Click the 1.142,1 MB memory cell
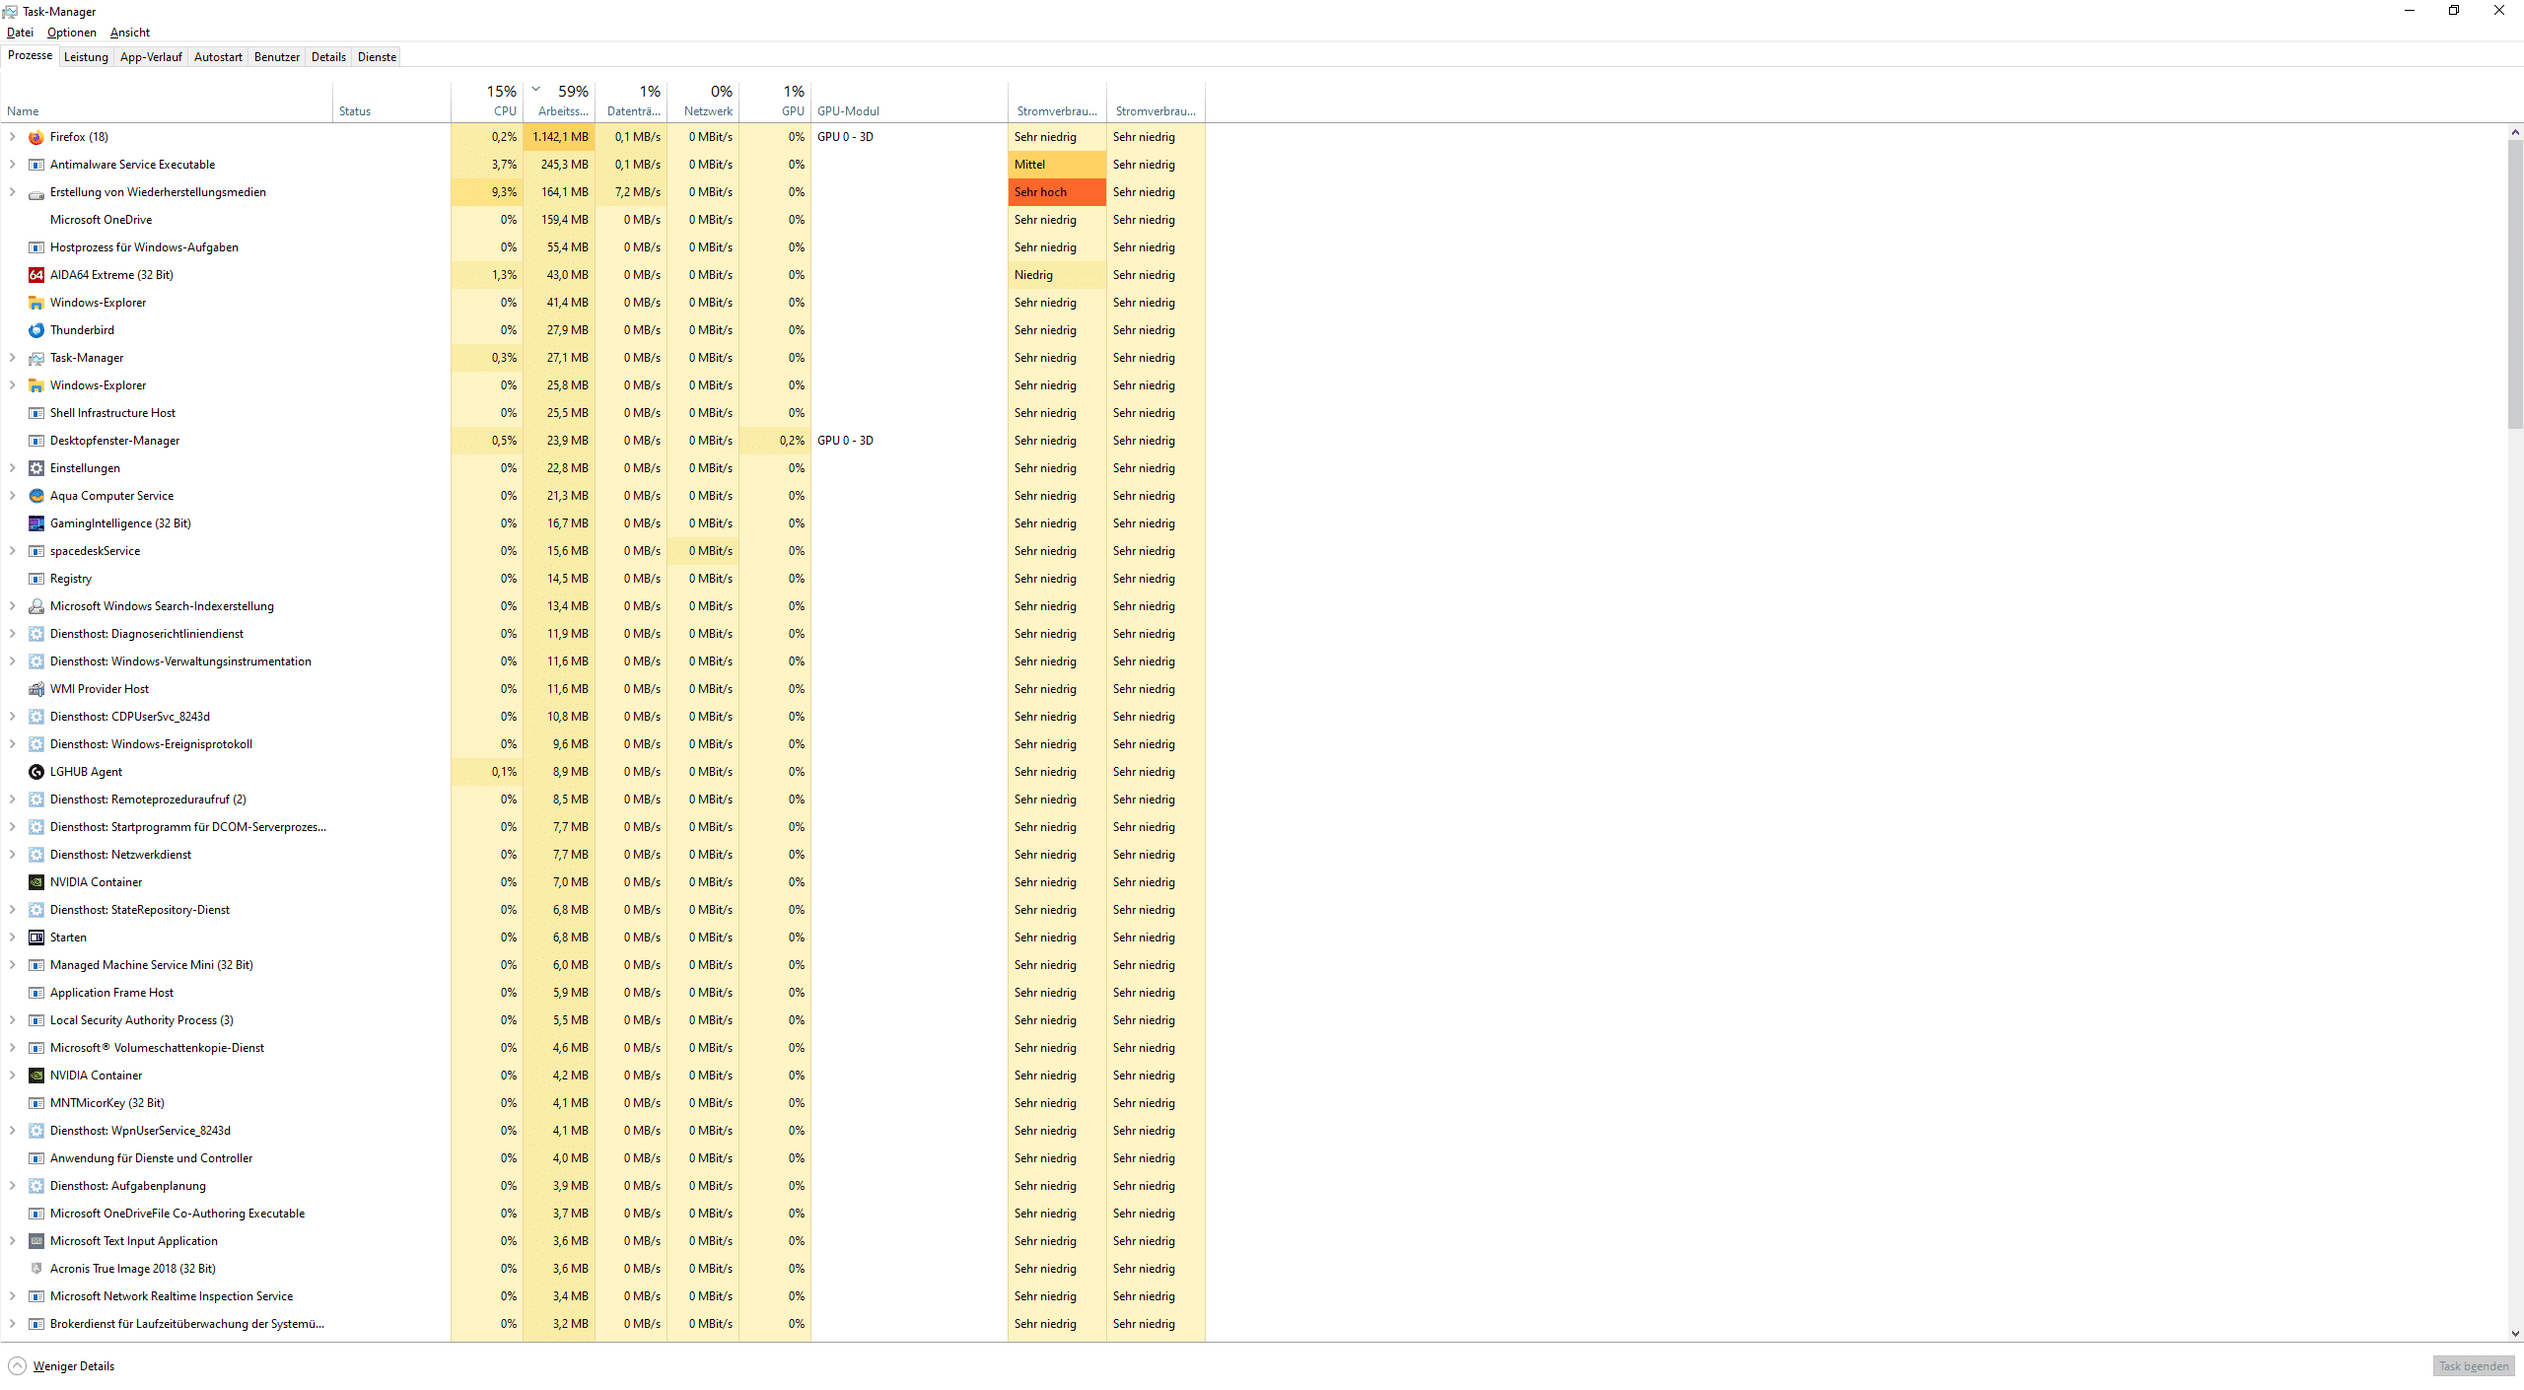The width and height of the screenshot is (2524, 1390). (559, 137)
